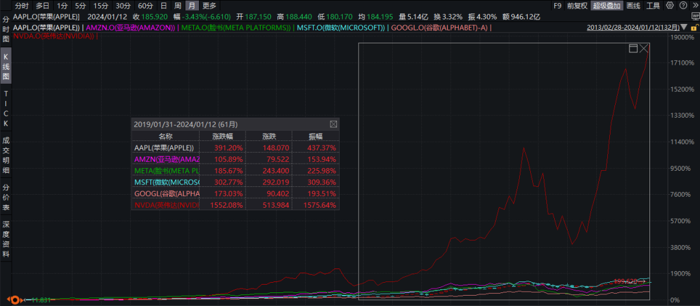
Task: Click NVDA gain value 1552.08%
Action: (x=227, y=205)
